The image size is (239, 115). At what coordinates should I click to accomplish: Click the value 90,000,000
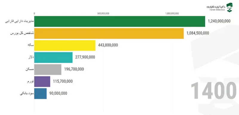(58, 94)
